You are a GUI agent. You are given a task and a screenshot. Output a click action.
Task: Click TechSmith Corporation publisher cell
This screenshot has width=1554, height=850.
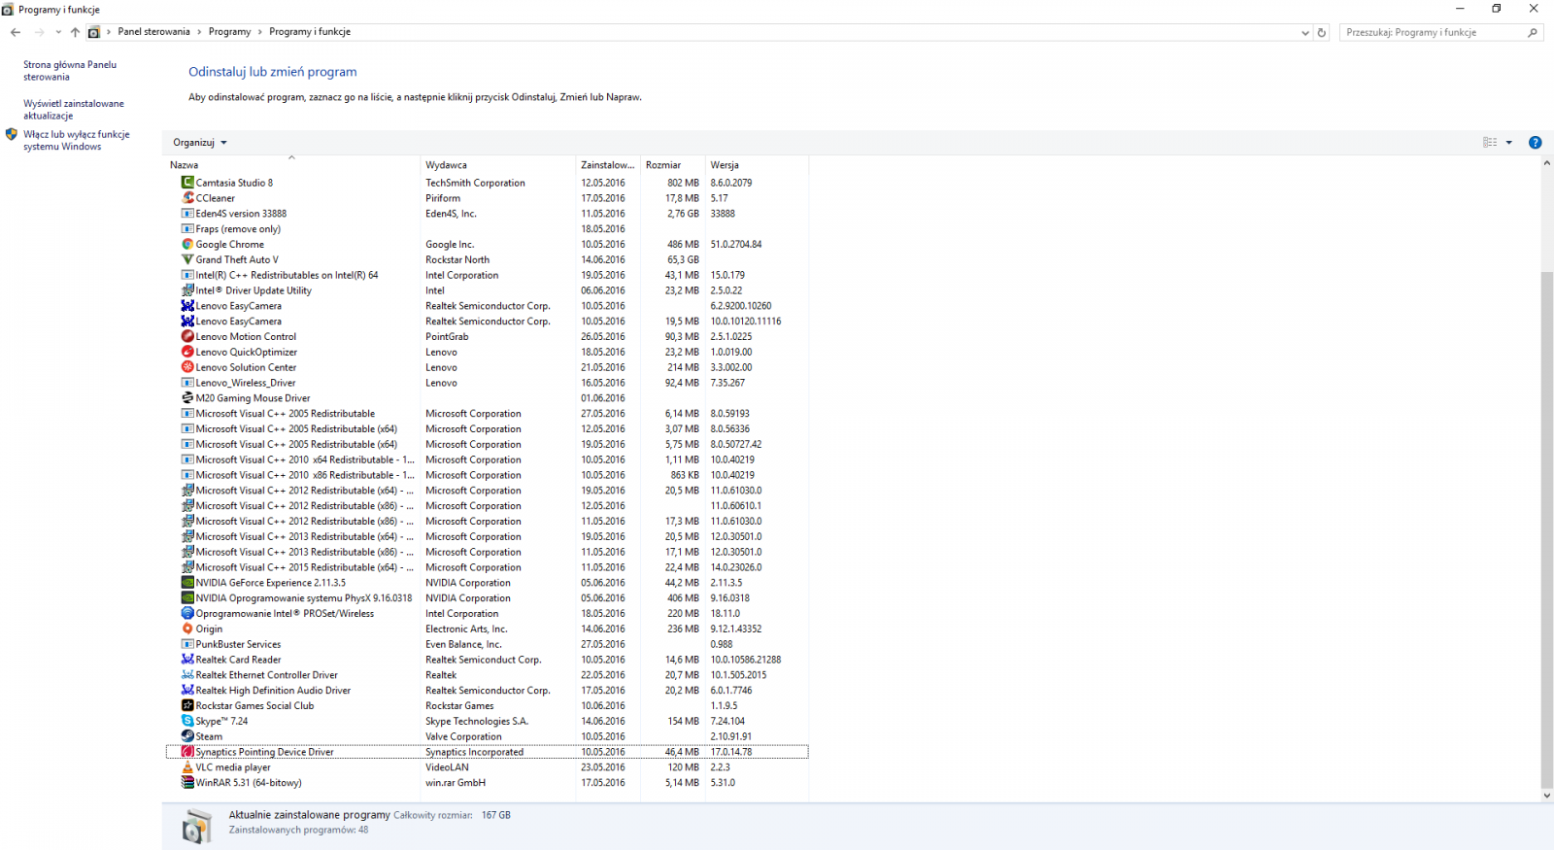point(475,183)
